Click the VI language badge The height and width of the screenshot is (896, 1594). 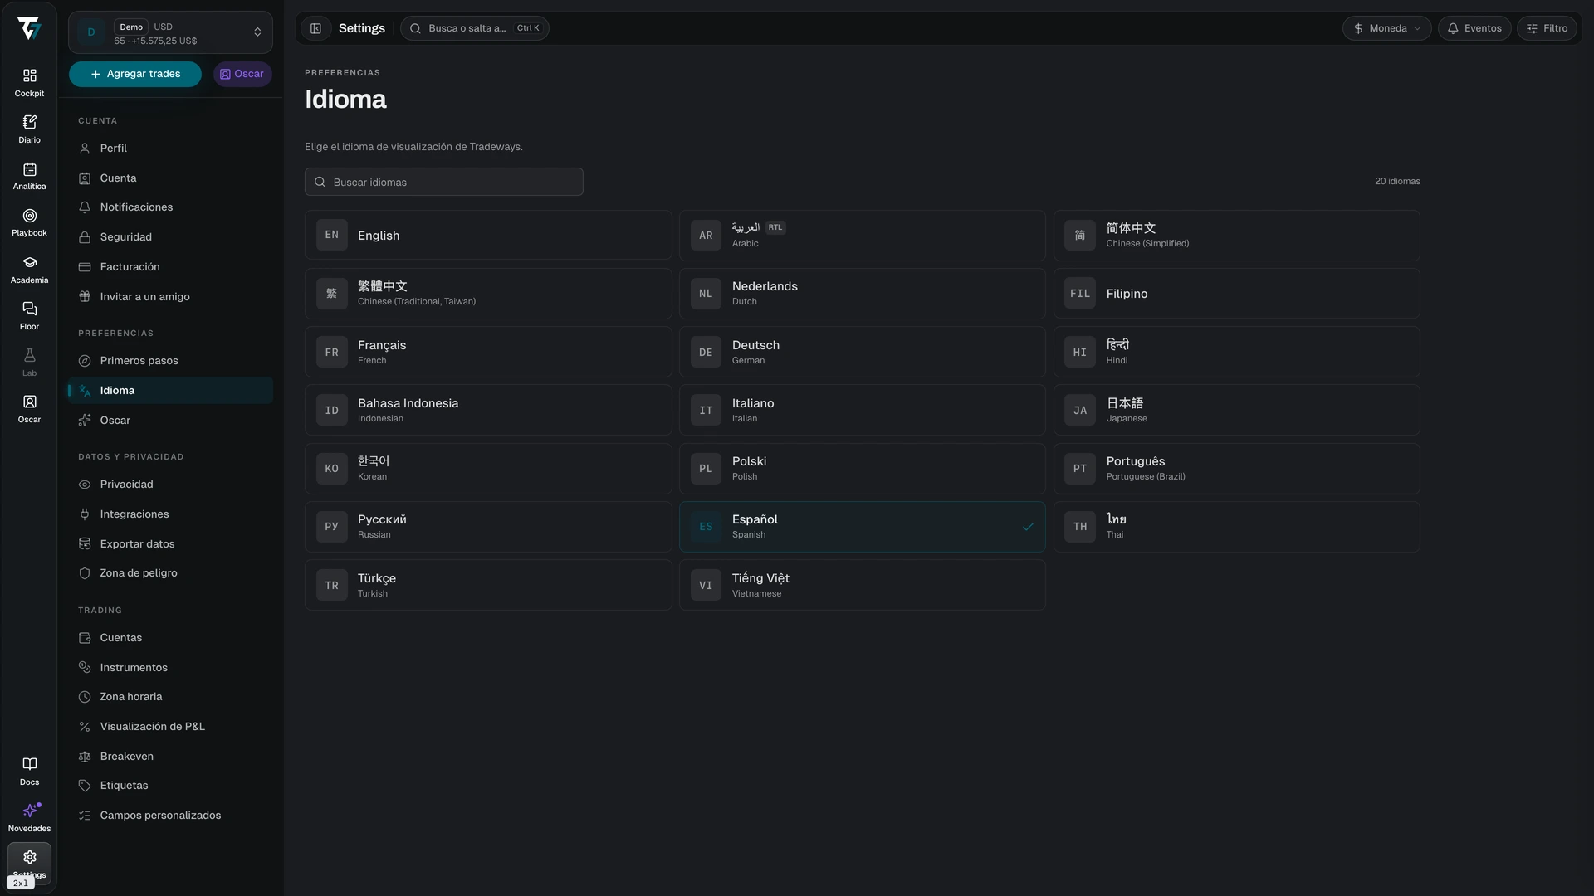pos(706,585)
